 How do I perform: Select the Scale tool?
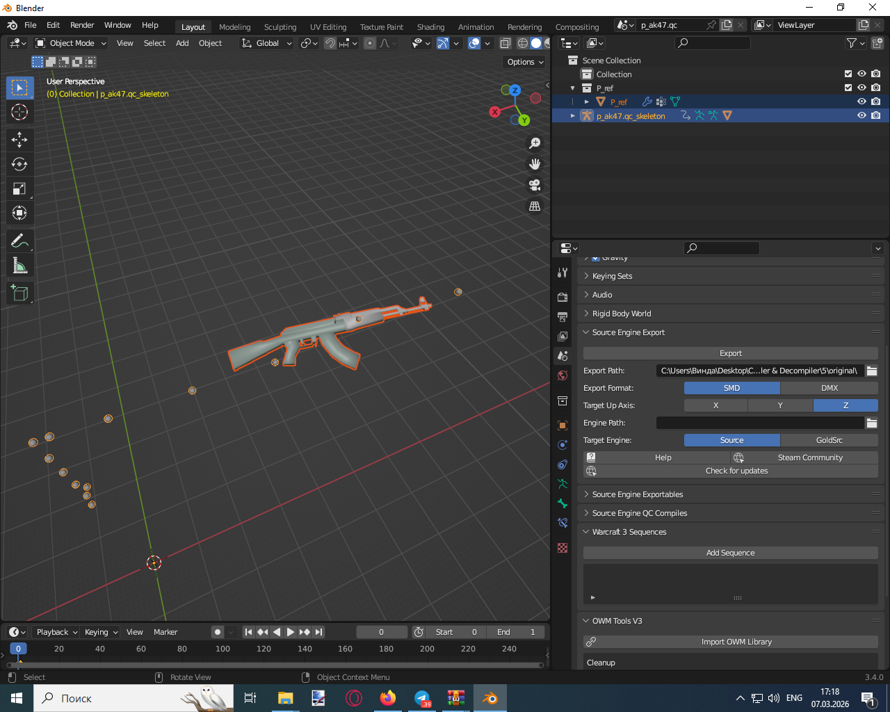(x=19, y=189)
